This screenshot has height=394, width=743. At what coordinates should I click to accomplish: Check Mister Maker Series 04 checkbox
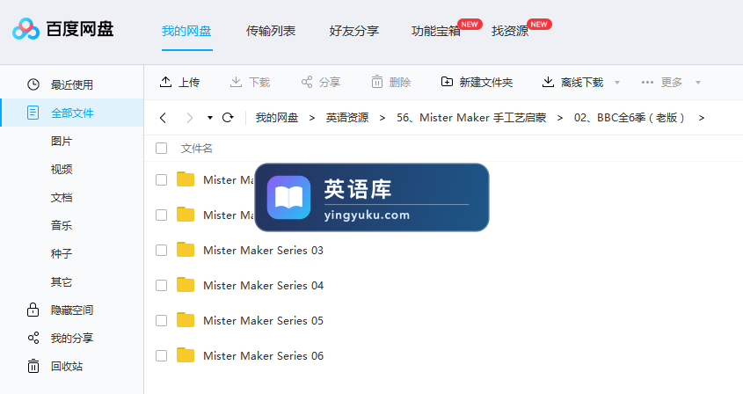161,285
